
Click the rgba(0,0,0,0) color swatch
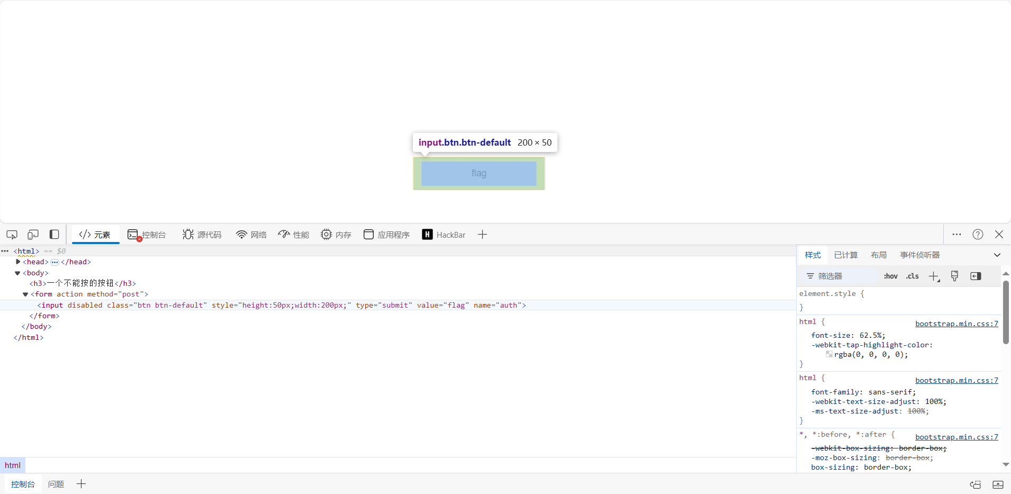tap(829, 354)
